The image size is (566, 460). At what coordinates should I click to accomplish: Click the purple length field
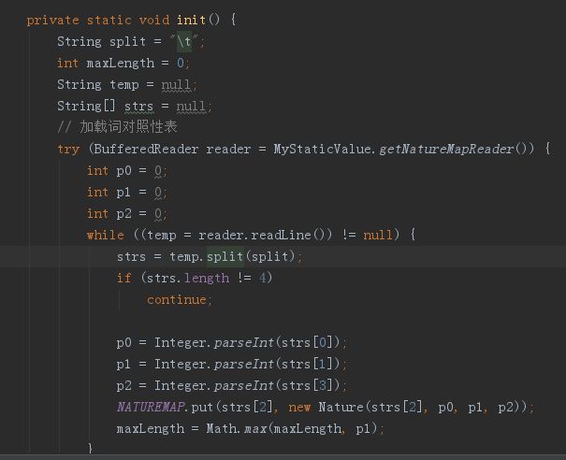tap(207, 279)
